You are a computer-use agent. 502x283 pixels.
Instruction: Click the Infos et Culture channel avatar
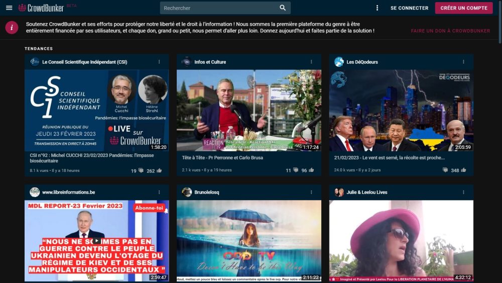187,61
